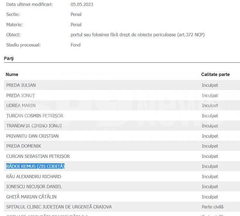The width and height of the screenshot is (240, 216).
Task: Click the Nume column header
Action: coord(12,74)
